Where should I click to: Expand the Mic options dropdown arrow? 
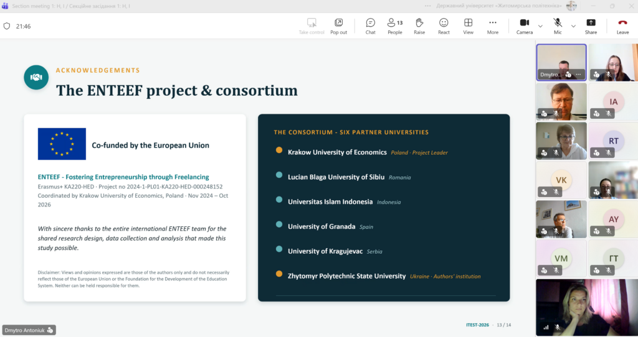[573, 26]
